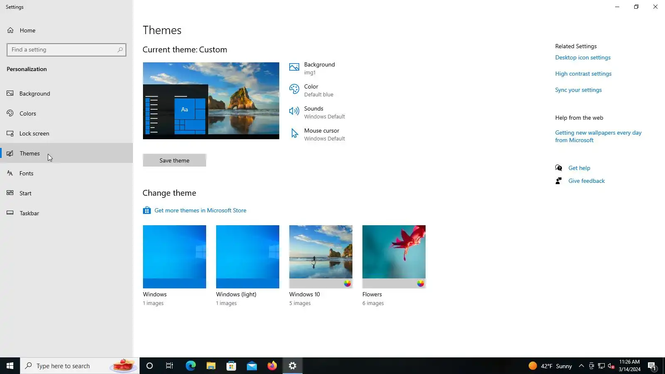Click the Give feedback link
This screenshot has width=665, height=374.
pyautogui.click(x=586, y=181)
